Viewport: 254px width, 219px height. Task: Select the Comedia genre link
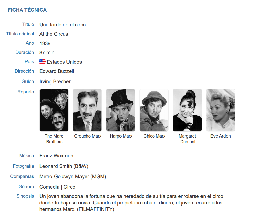pos(49,187)
